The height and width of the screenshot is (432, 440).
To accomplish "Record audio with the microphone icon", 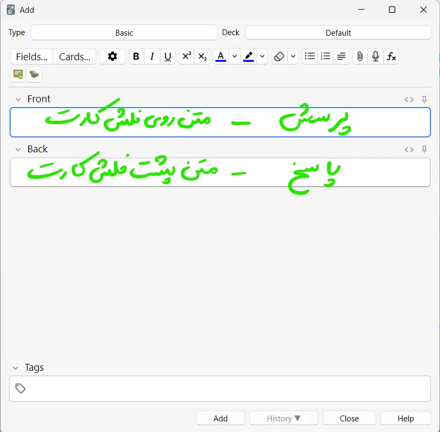I will coord(376,56).
